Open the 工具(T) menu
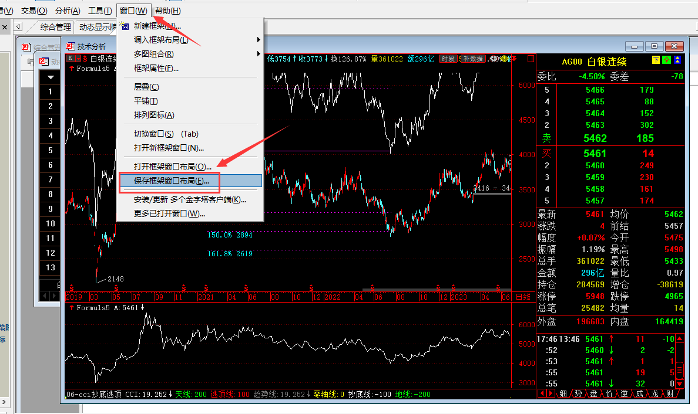Viewport: 698px width, 414px height. point(100,11)
